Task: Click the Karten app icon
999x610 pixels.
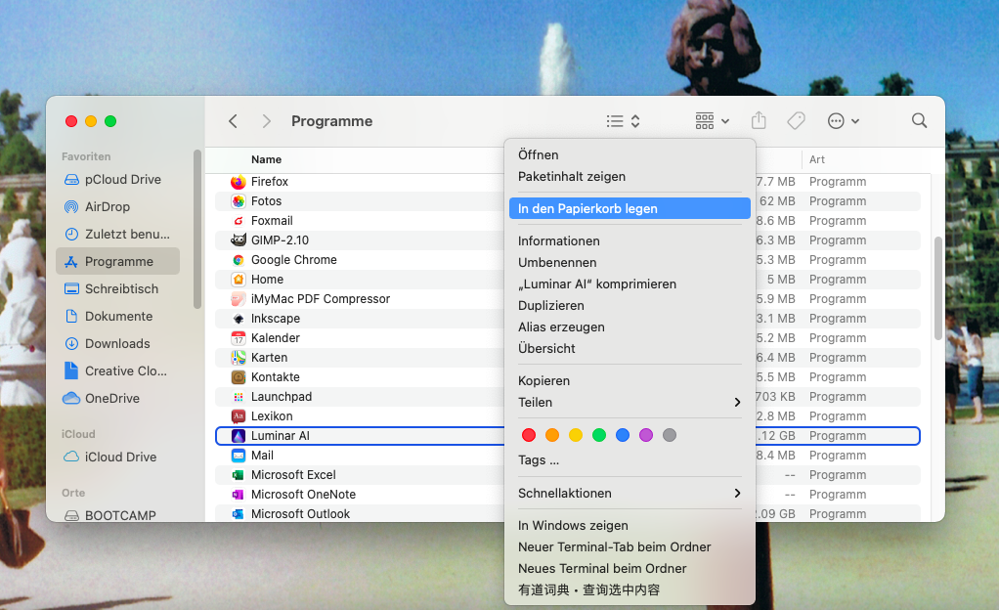Action: point(239,358)
